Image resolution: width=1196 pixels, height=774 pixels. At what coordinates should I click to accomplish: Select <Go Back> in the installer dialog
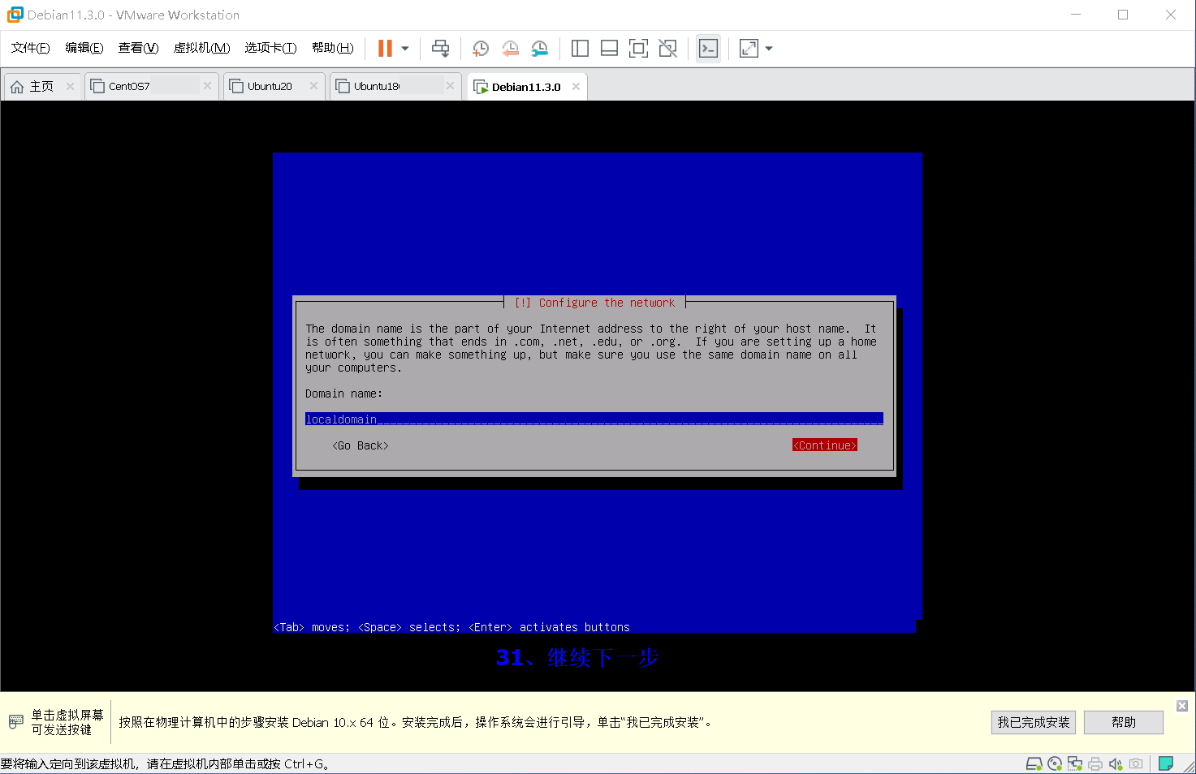pyautogui.click(x=361, y=445)
